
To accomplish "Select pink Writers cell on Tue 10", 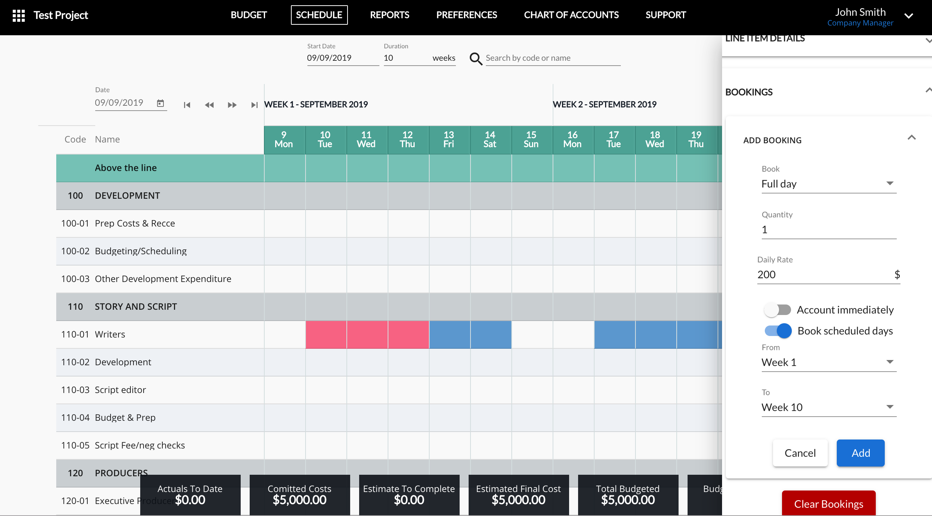I will (326, 334).
